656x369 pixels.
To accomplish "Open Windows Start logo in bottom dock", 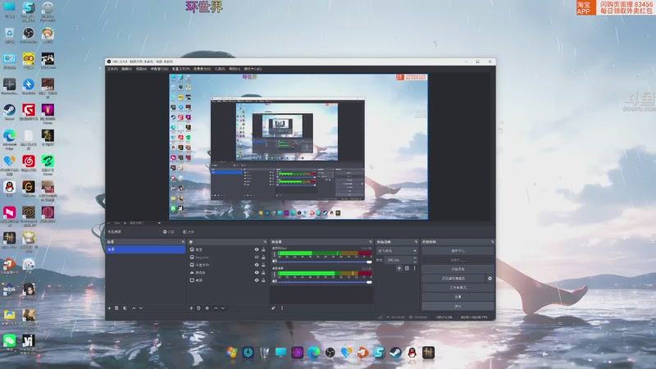I will pos(232,353).
